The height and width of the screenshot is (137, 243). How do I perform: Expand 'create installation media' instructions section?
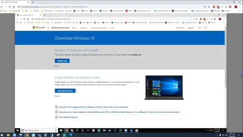coord(117,112)
